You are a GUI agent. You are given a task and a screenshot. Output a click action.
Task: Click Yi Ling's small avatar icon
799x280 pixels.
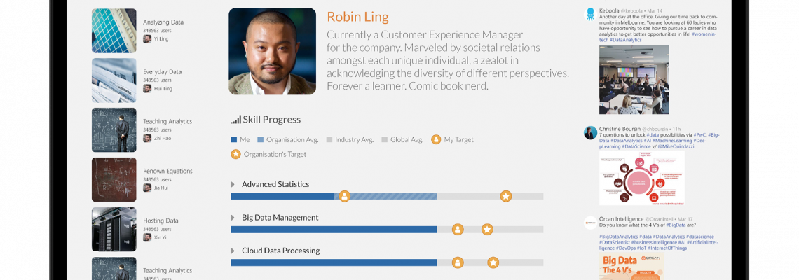click(x=147, y=38)
